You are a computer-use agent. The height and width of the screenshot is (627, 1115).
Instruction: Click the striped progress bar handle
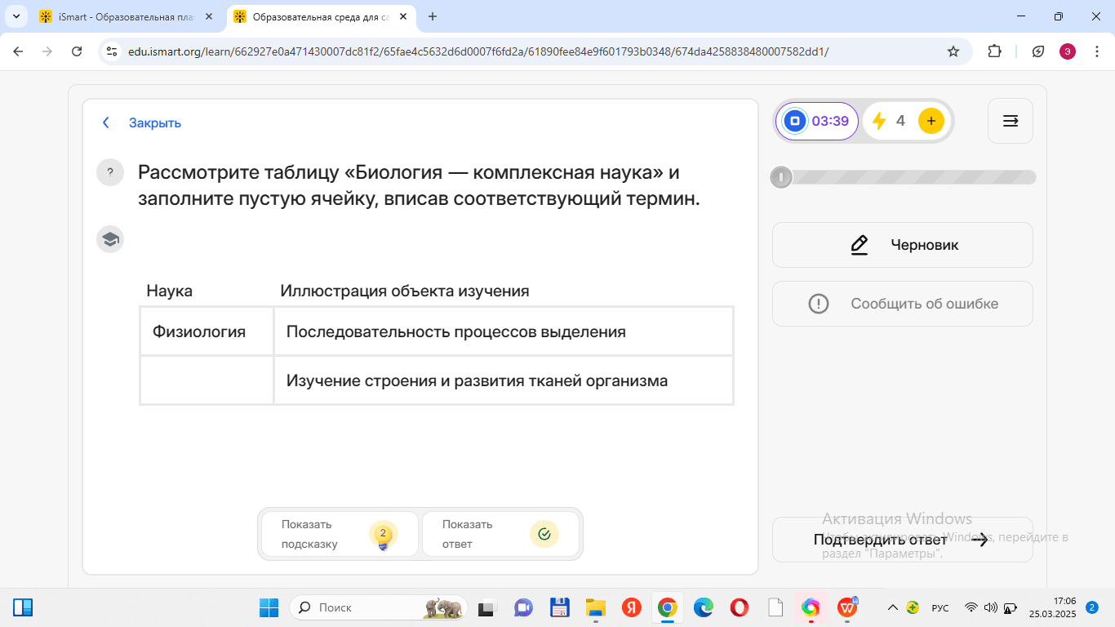(x=781, y=177)
